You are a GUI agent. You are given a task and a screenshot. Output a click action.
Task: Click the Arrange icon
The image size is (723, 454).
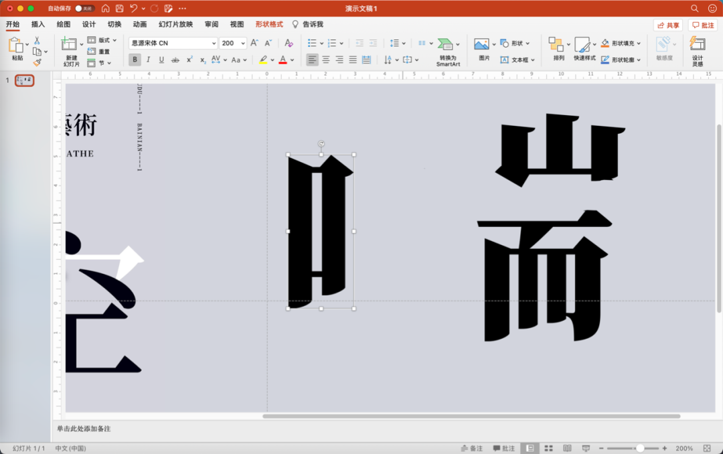tap(556, 44)
